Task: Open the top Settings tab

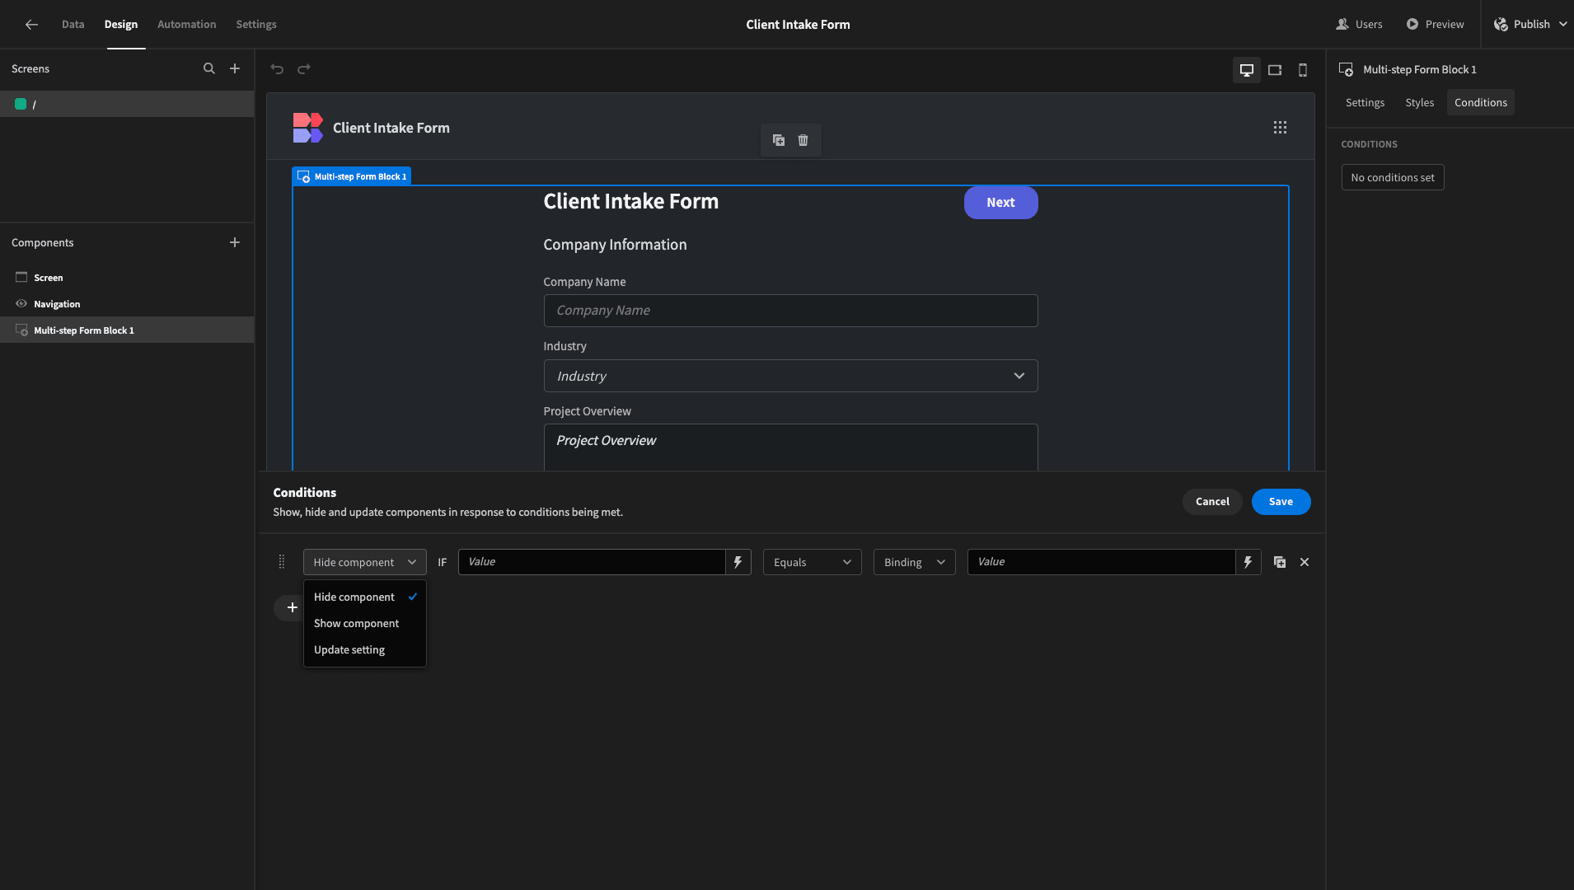Action: coord(256,25)
